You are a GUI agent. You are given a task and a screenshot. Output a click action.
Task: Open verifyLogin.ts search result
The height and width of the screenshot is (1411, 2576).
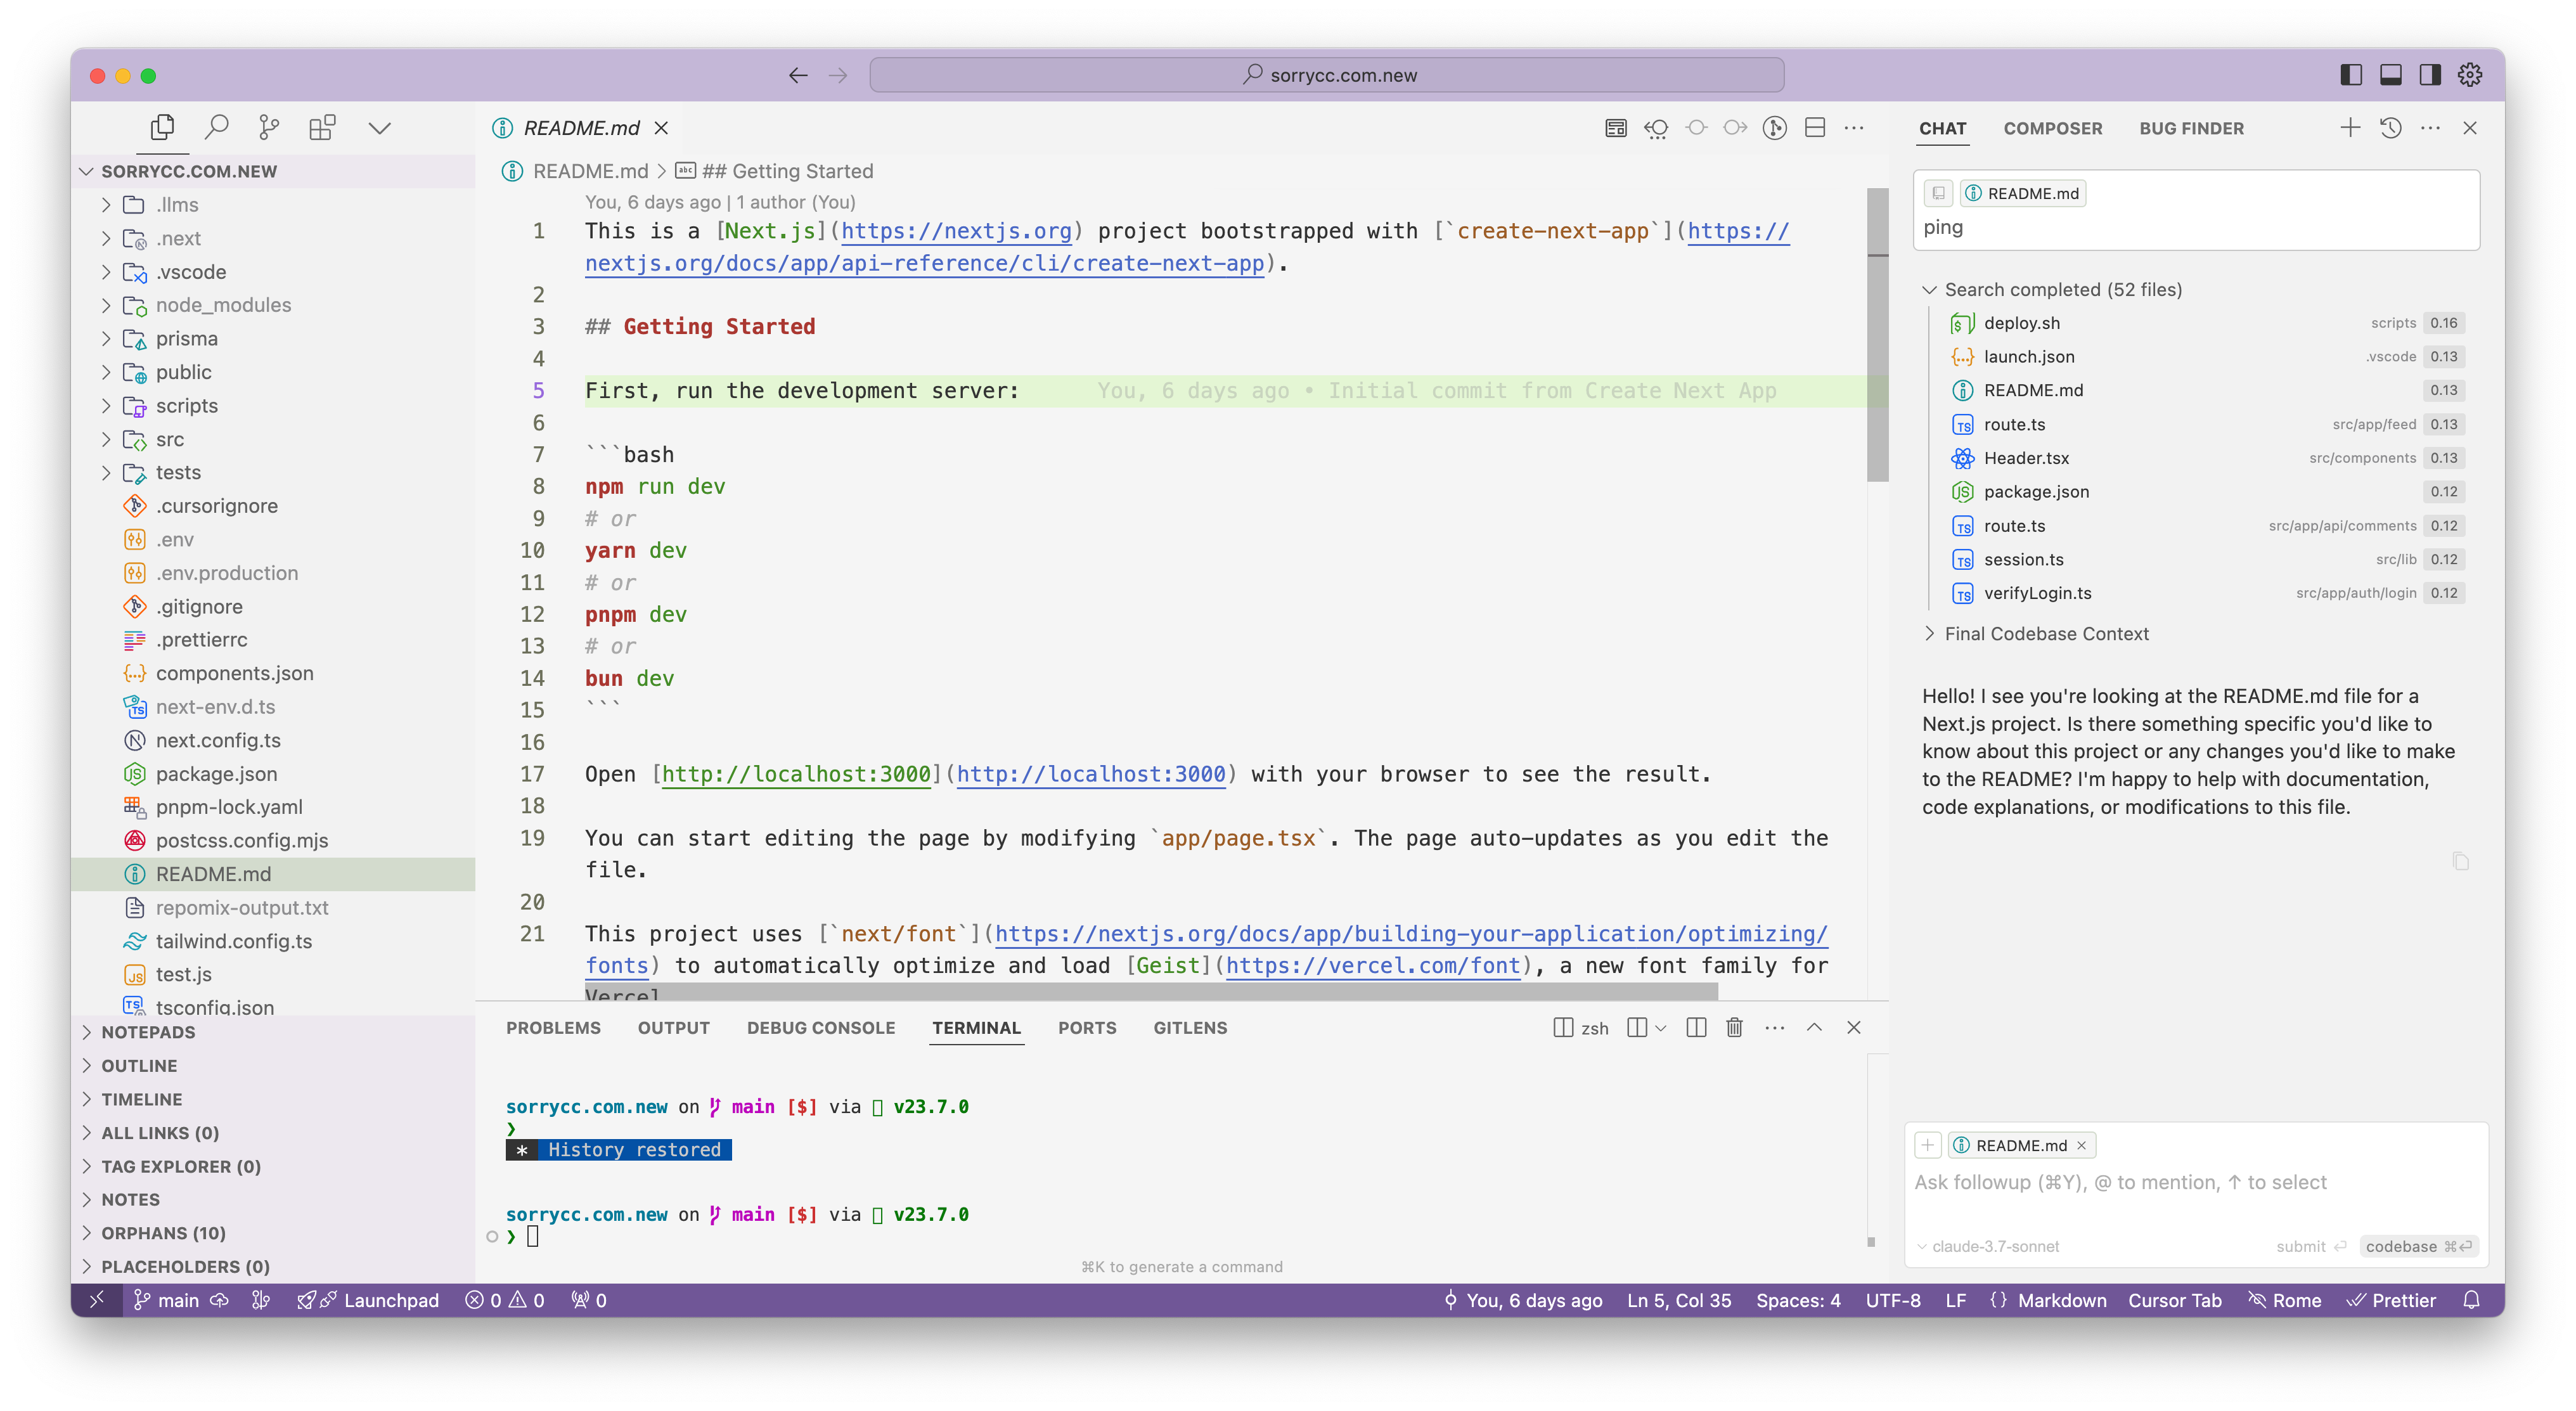coord(2207,593)
